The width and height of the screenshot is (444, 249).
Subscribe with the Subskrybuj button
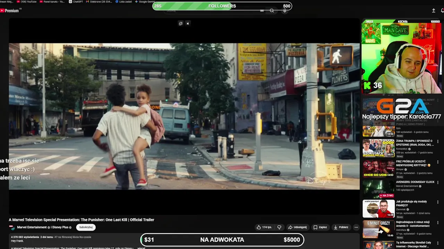(x=86, y=227)
